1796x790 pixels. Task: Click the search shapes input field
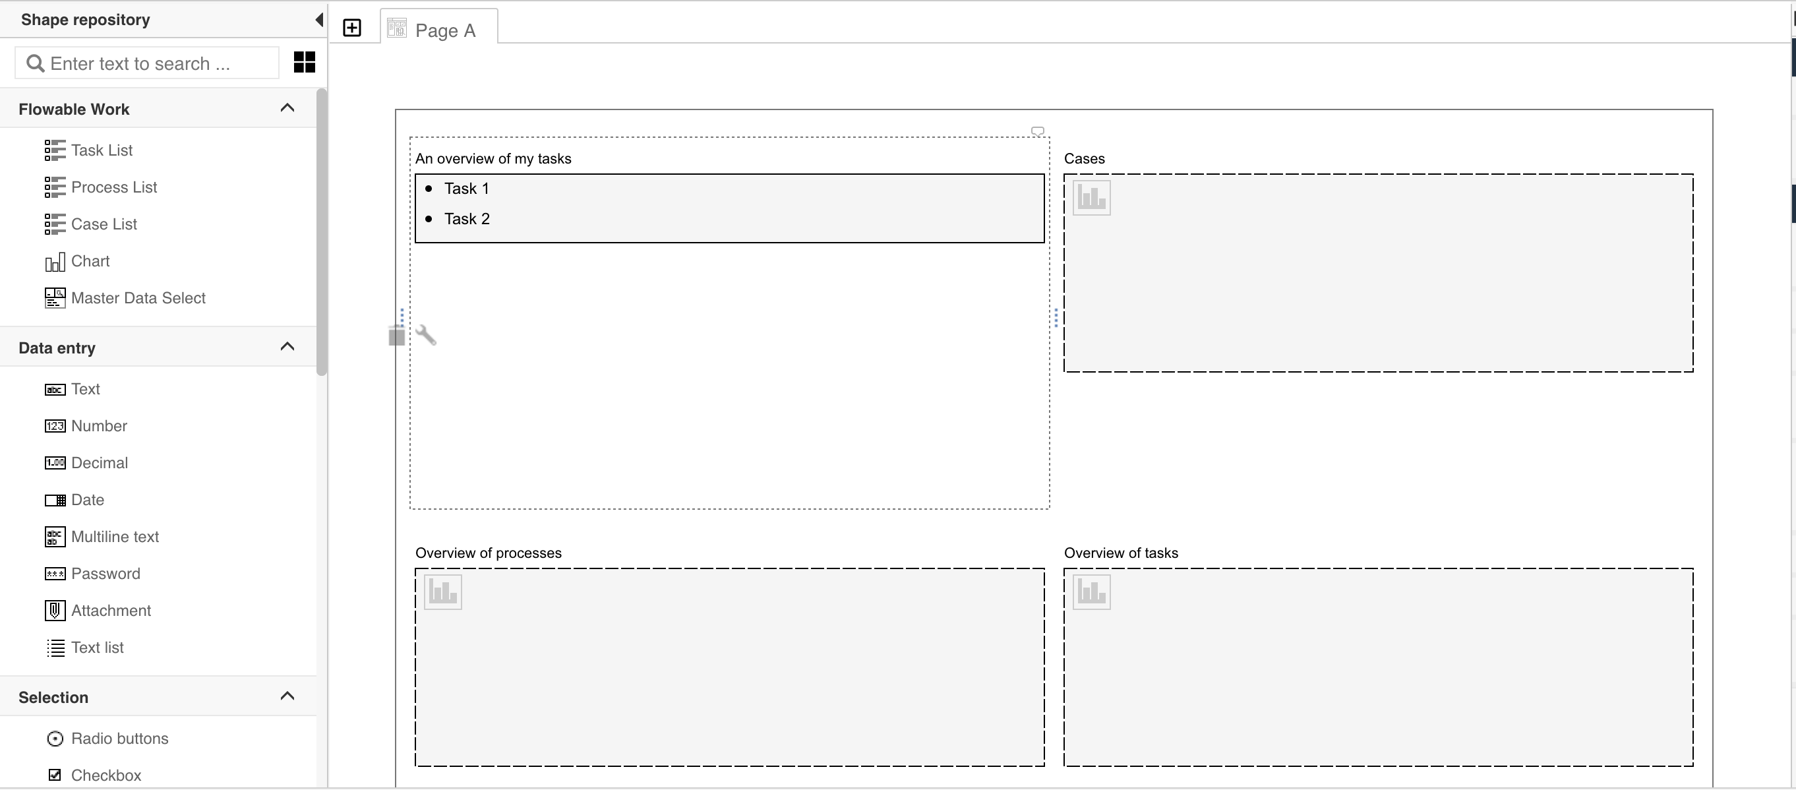[x=146, y=63]
